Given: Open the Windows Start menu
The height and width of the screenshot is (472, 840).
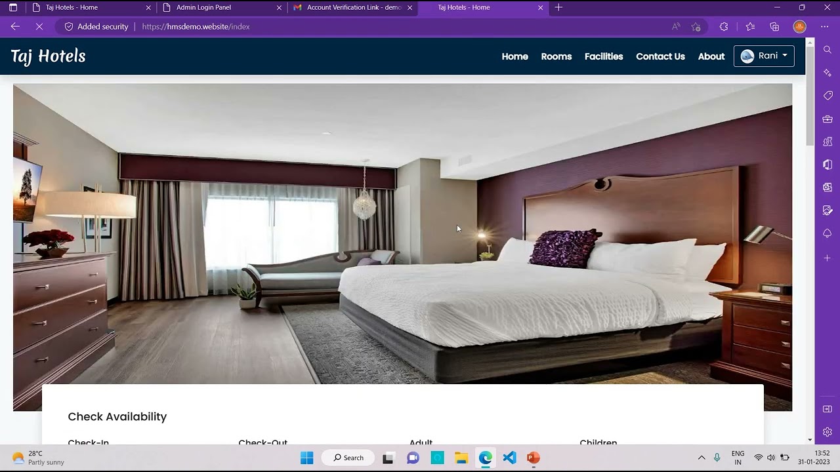Looking at the screenshot, I should point(306,458).
